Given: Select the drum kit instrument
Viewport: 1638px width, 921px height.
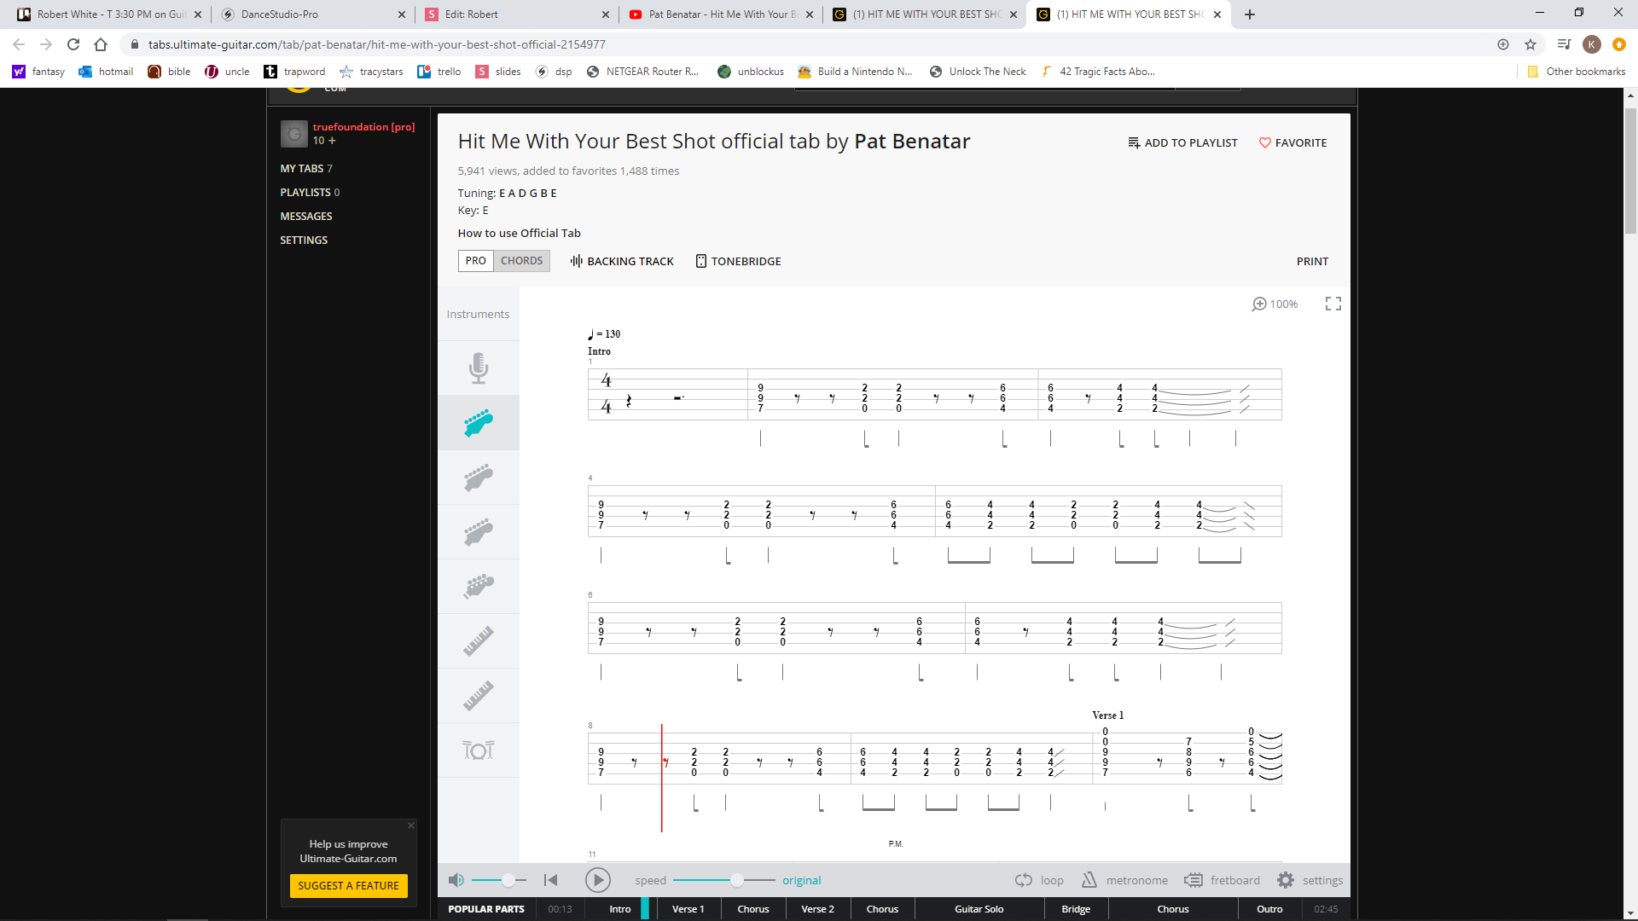Looking at the screenshot, I should click(479, 750).
